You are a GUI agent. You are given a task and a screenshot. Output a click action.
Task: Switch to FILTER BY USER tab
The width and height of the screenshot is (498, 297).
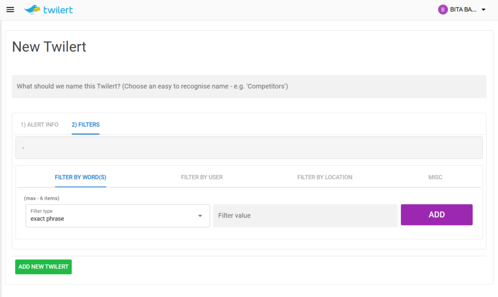(x=202, y=177)
